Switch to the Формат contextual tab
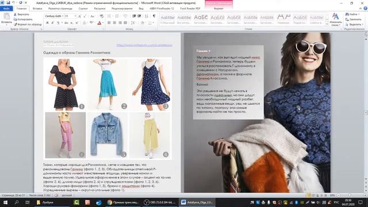368x207 pixels. 218,9
